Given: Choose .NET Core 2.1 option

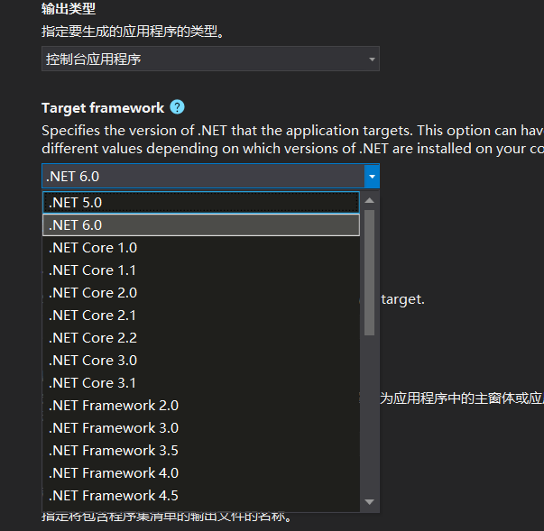Looking at the screenshot, I should coord(201,315).
